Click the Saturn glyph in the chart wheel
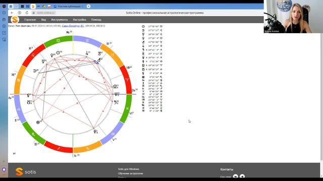 point(116,102)
